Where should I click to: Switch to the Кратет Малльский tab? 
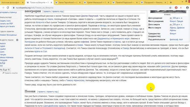tap(96, 2)
